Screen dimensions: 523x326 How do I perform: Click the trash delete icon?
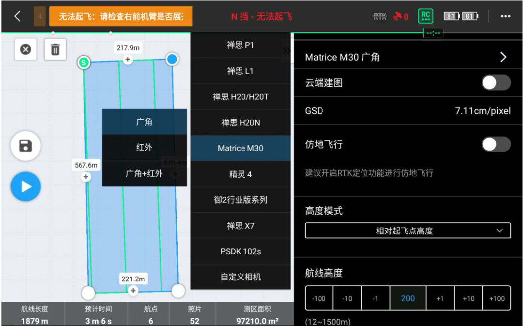coord(55,49)
